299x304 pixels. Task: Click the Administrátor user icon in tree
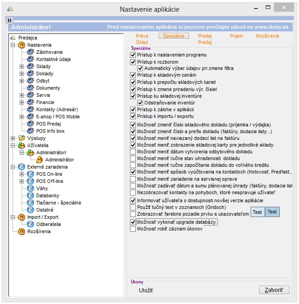[39, 160]
